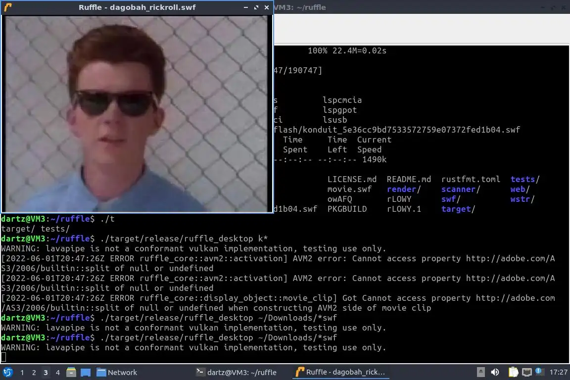
Task: Open the update notifier tray icon
Action: (x=540, y=372)
